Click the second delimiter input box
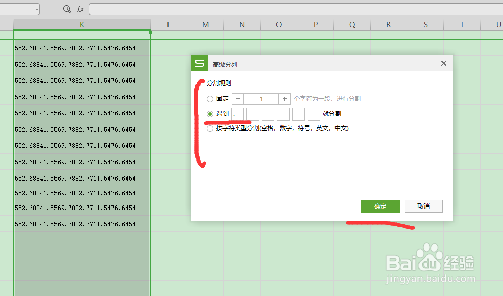Image resolution: width=503 pixels, height=296 pixels. [253, 114]
